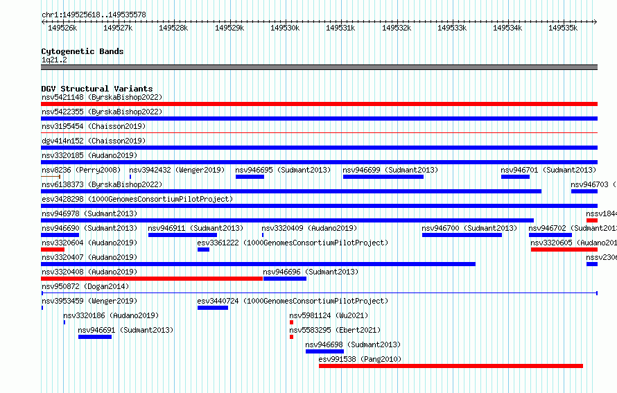This screenshot has width=617, height=393.
Task: Click the 149530k ruler tick label
Action: (x=285, y=28)
